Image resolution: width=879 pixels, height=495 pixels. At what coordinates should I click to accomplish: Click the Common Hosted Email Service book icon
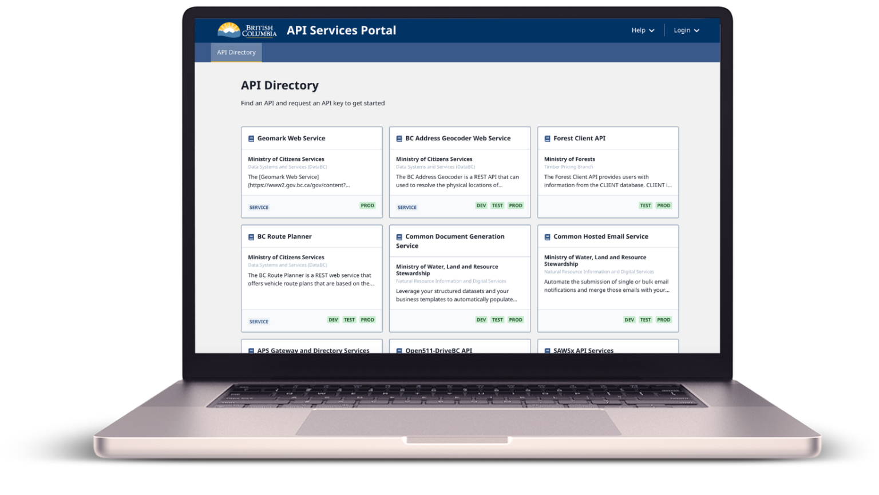coord(547,236)
